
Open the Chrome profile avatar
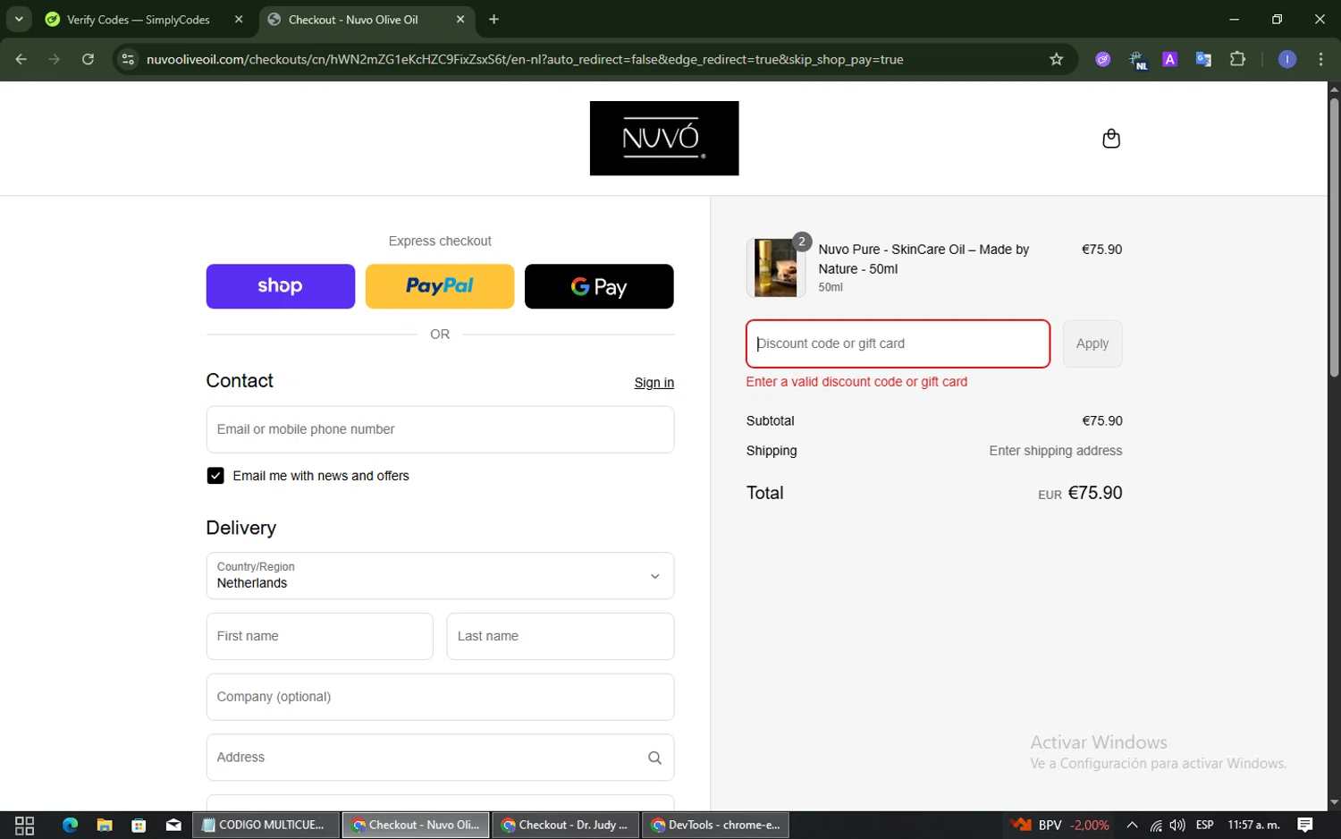(x=1287, y=59)
